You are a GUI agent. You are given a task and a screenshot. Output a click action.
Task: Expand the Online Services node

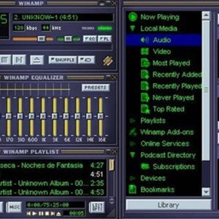(132, 144)
